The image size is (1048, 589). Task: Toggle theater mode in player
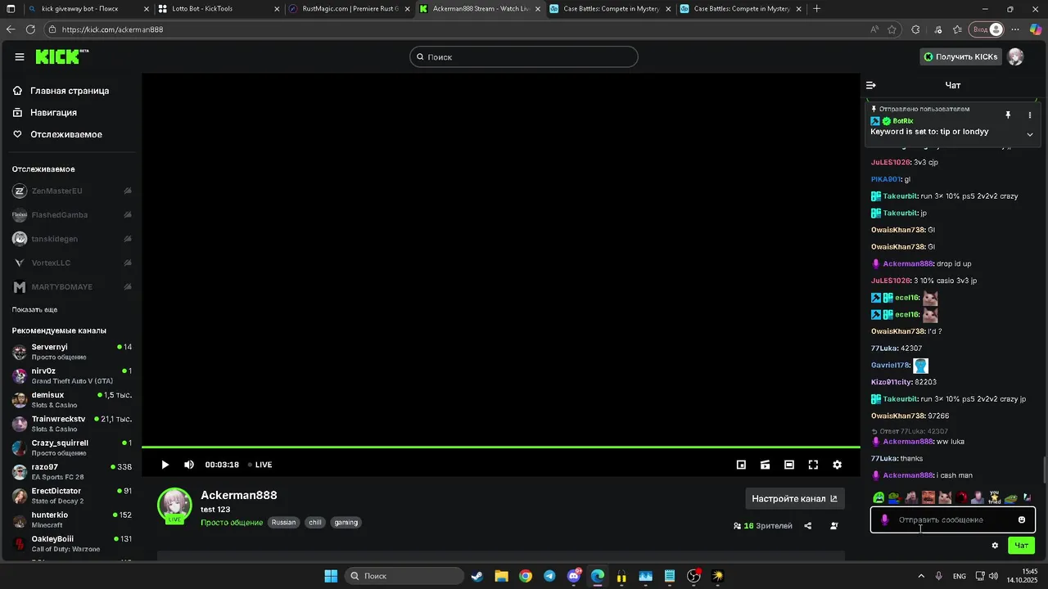point(789,465)
